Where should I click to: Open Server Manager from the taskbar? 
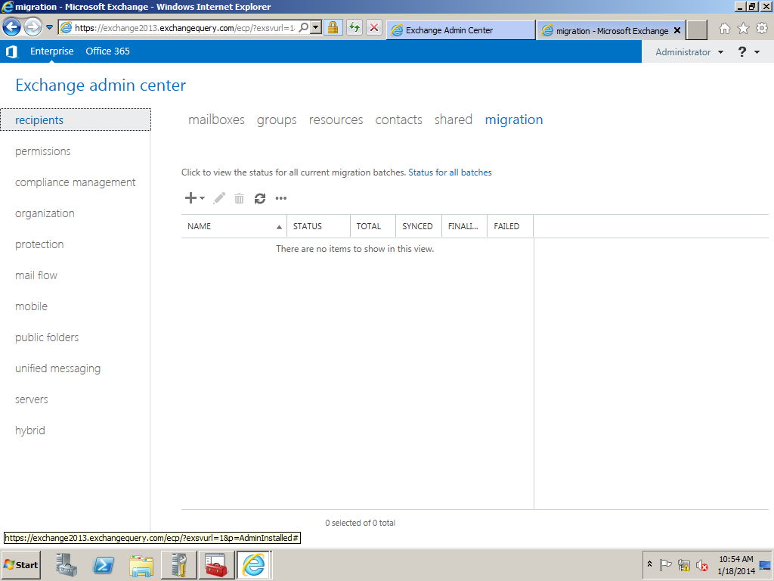pos(67,565)
